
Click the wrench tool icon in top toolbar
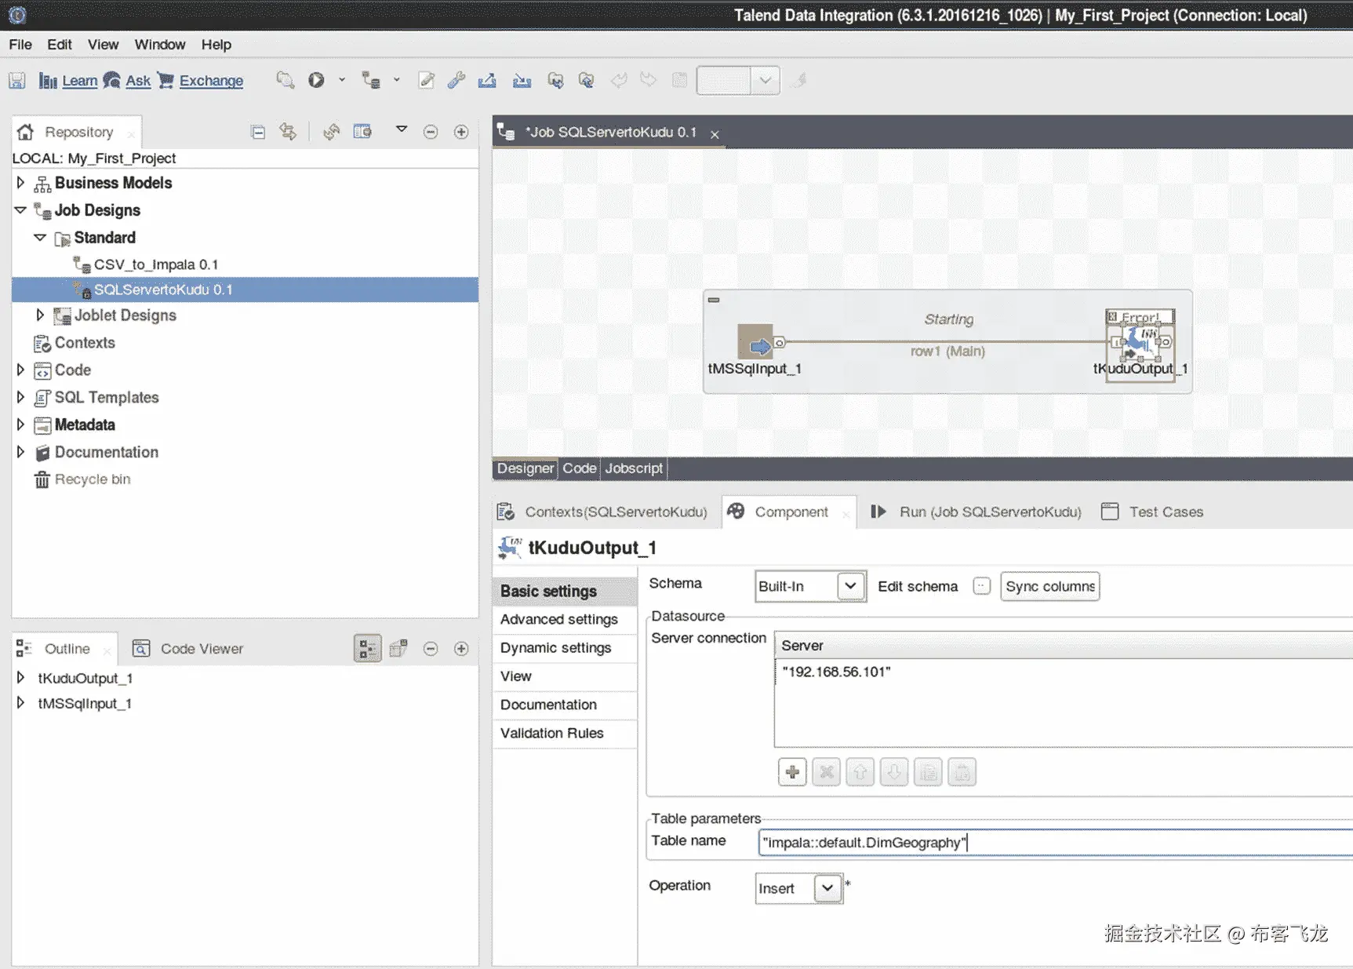(x=456, y=80)
